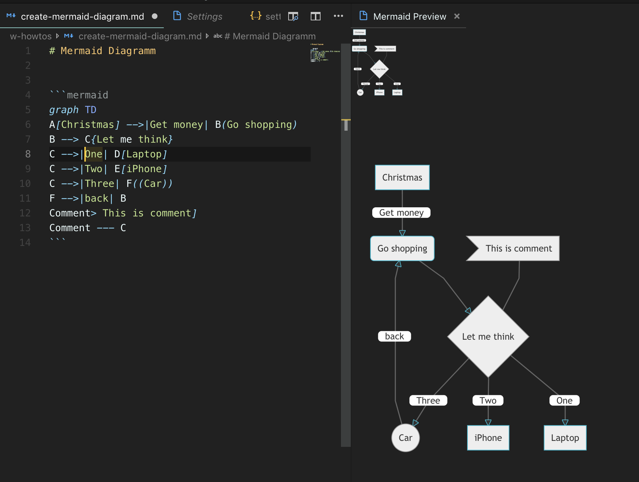Switch to the create-mermaid-diagram.md tab
639x482 pixels.
point(82,17)
